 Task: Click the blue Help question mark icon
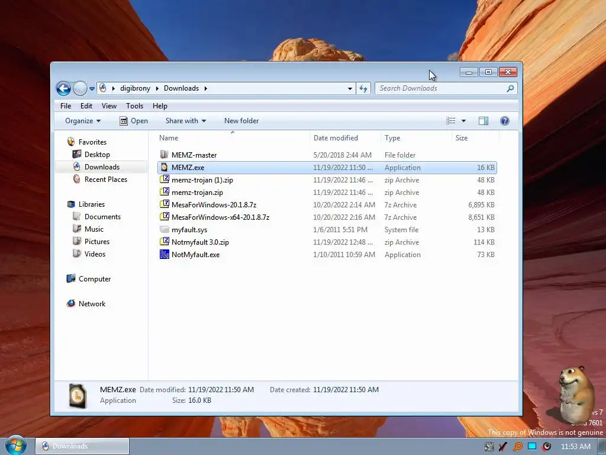pyautogui.click(x=504, y=121)
